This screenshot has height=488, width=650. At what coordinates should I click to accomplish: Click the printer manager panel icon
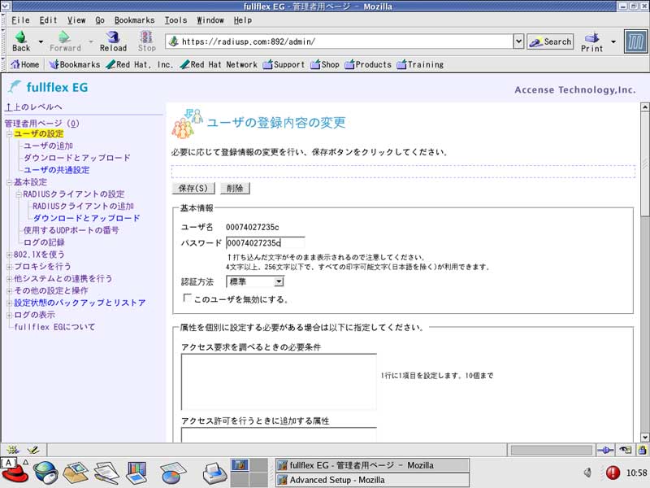214,473
